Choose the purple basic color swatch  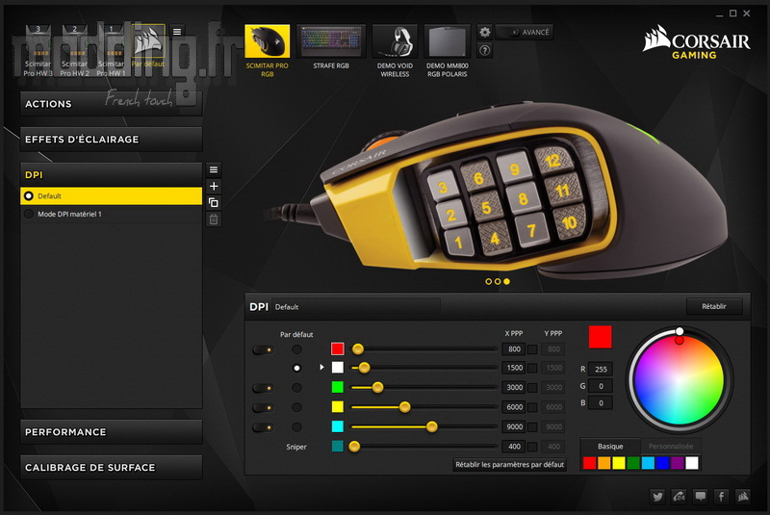click(678, 463)
